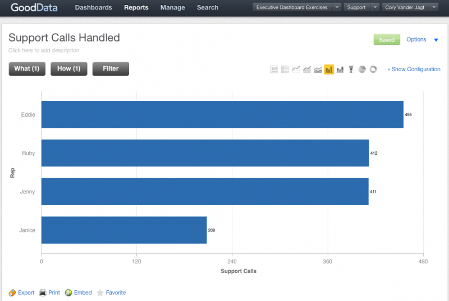Select the donut chart icon
449x301 pixels.
[373, 70]
